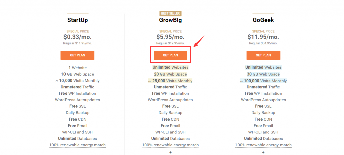This screenshot has width=344, height=155.
Task: Open StartUp's 100% renewable energy match link
Action: tap(77, 145)
